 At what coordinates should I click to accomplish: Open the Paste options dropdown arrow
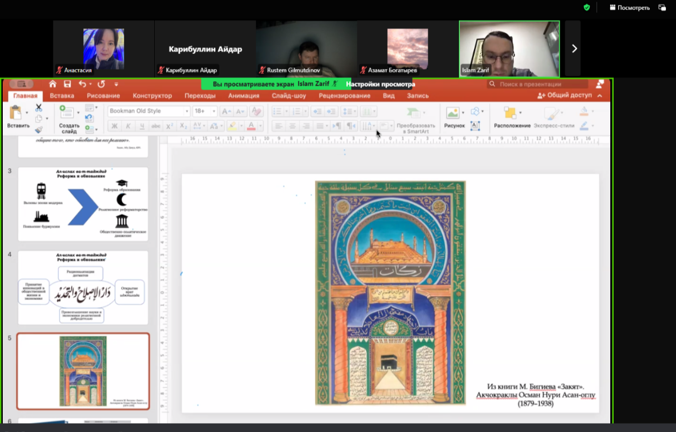point(27,113)
